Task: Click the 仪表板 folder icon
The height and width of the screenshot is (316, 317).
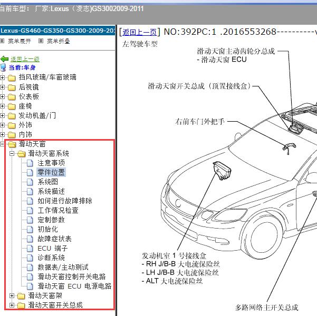Action: 12,97
